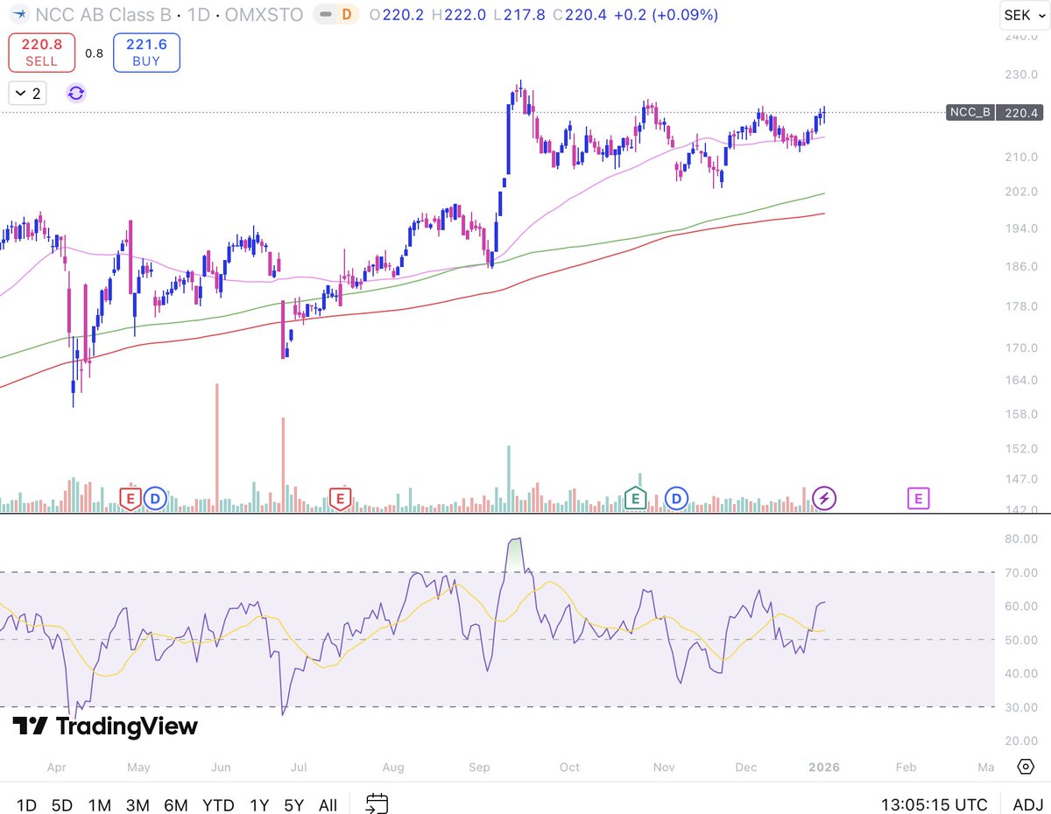Open the purple E upcoming earnings marker in February

(918, 499)
